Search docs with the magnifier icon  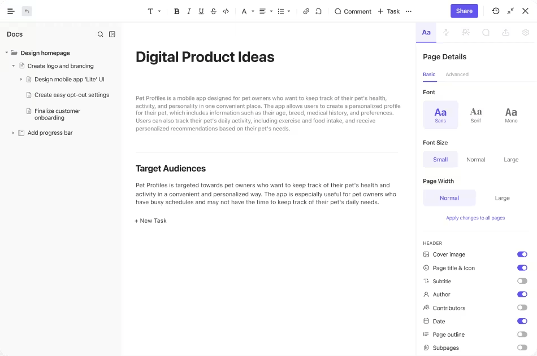tap(101, 34)
